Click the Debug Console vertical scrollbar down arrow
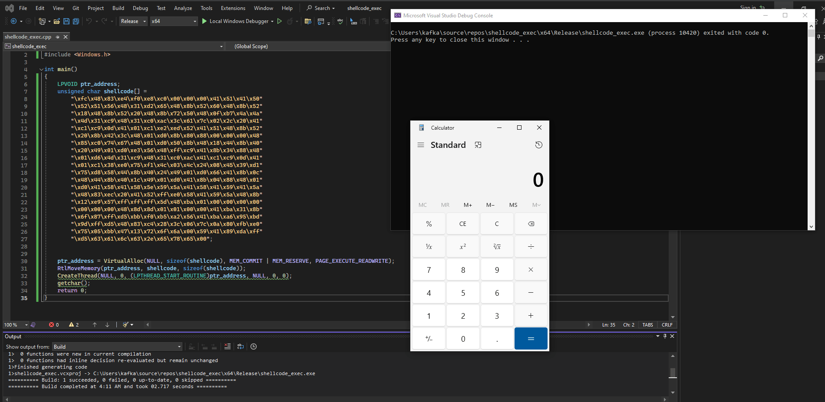Viewport: 825px width, 402px height. tap(811, 227)
